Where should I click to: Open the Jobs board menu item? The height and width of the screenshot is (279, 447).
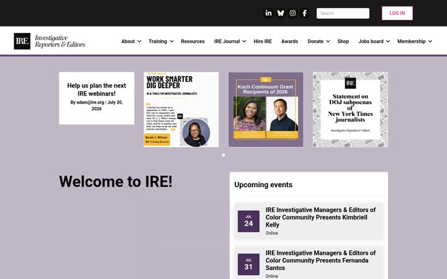click(371, 42)
